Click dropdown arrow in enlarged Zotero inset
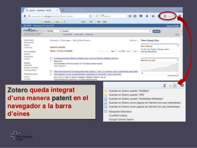The image size is (197, 148). [175, 86]
